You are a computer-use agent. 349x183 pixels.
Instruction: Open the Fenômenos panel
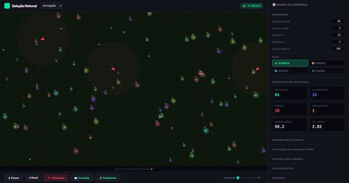point(107,178)
